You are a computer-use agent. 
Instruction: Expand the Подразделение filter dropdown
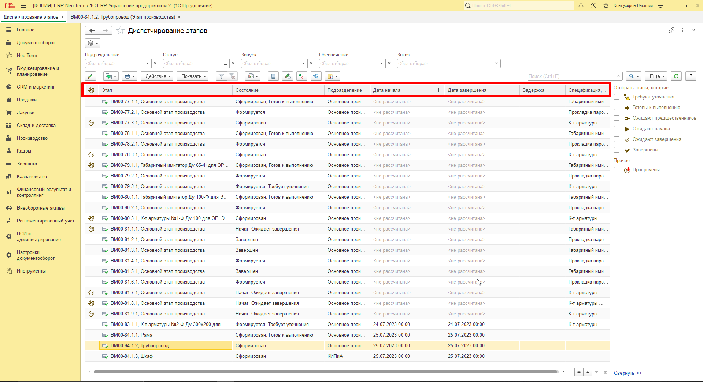147,63
